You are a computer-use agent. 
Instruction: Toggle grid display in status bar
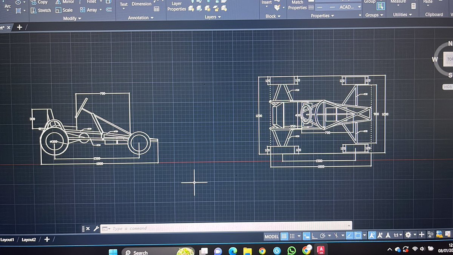[x=284, y=236]
